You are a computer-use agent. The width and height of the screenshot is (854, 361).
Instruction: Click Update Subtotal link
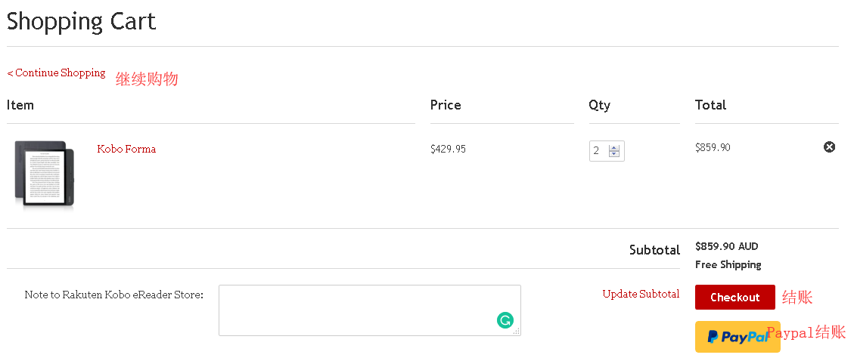tap(641, 294)
